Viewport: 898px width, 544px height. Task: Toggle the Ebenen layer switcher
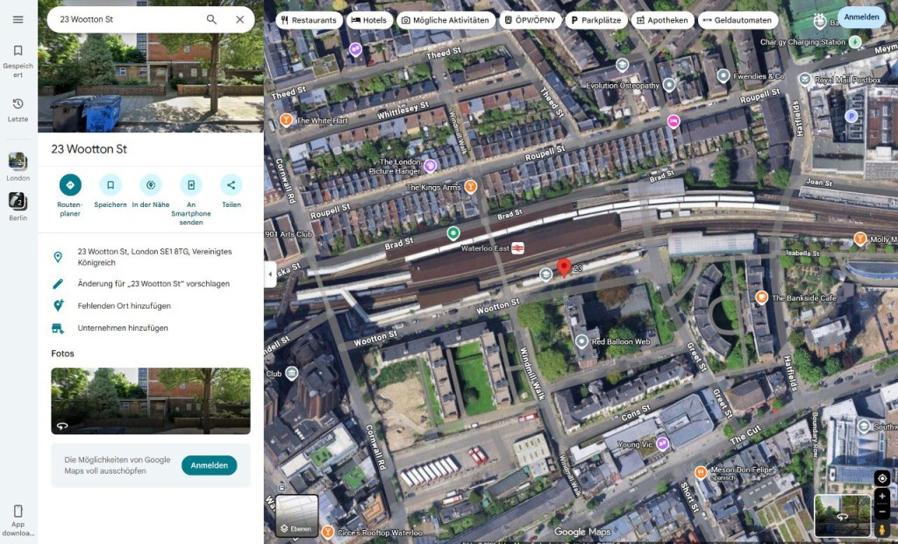(296, 516)
